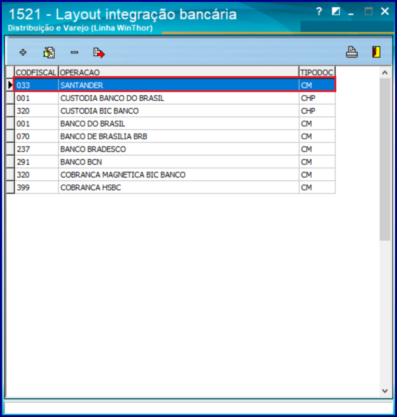Viewport: 397px width, 417px height.
Task: Click the status bar field at bottom
Action: pyautogui.click(x=199, y=408)
